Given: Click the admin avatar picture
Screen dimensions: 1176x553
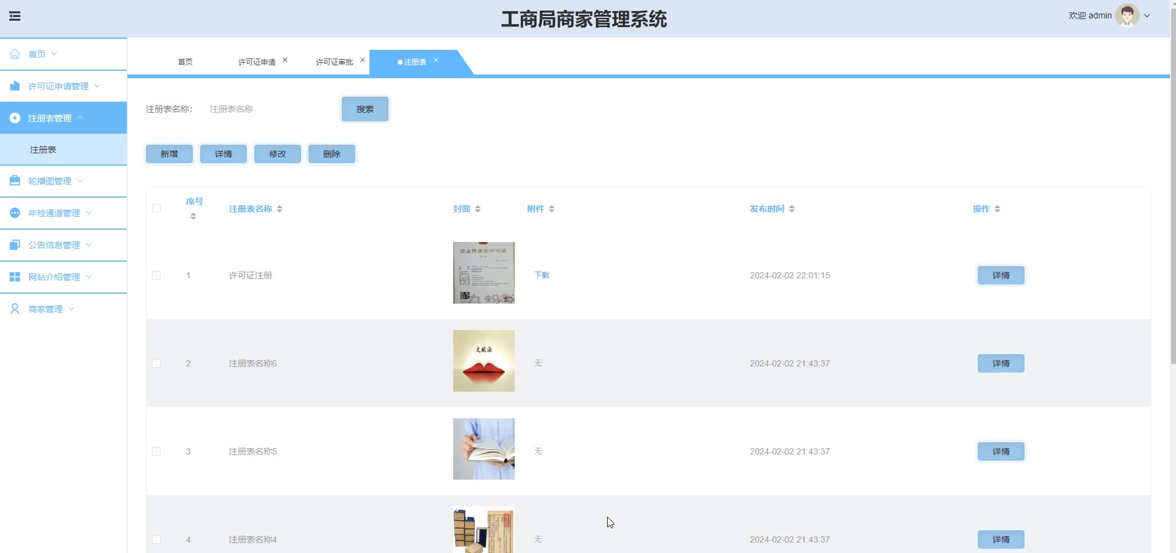Looking at the screenshot, I should [1127, 16].
